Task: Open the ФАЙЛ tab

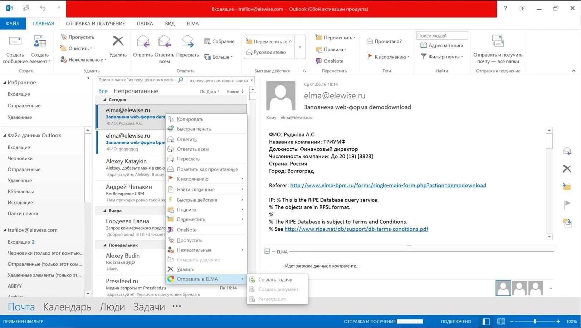Action: click(13, 24)
